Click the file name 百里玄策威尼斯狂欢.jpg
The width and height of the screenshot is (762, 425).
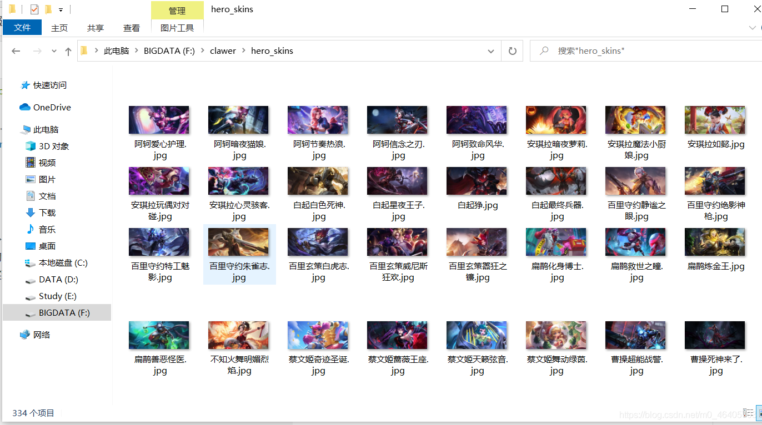pyautogui.click(x=398, y=272)
